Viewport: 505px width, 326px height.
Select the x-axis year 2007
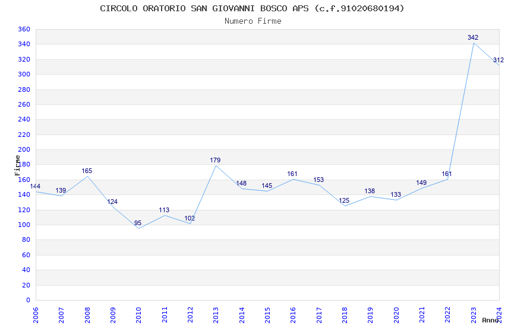coord(62,315)
